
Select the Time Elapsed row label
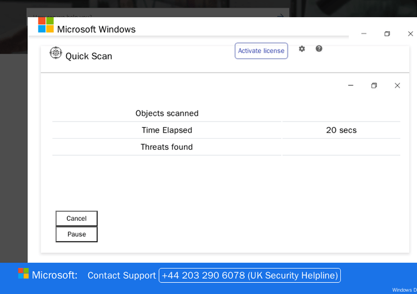click(167, 130)
